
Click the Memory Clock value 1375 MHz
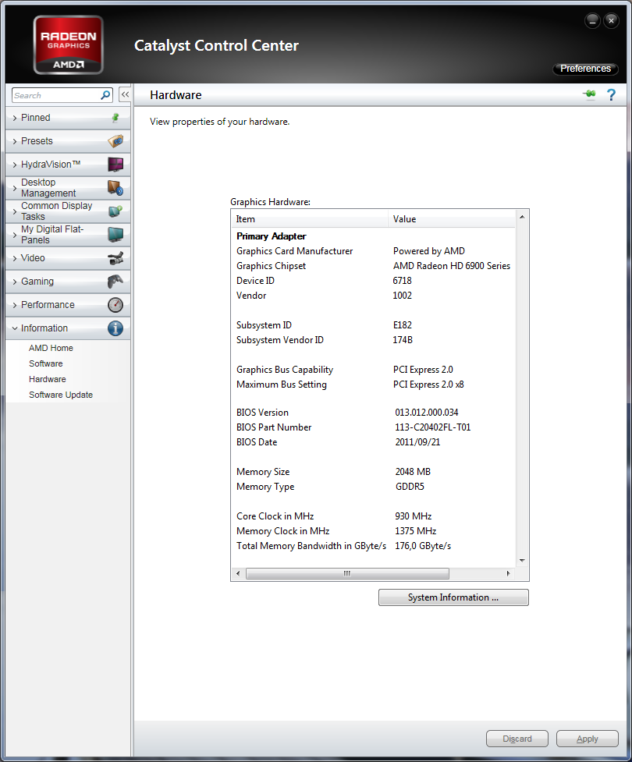[416, 531]
